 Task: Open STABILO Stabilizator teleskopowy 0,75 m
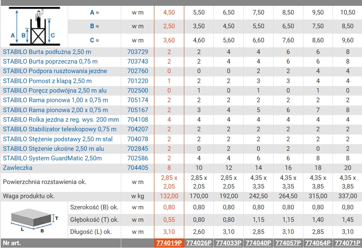pos(59,129)
